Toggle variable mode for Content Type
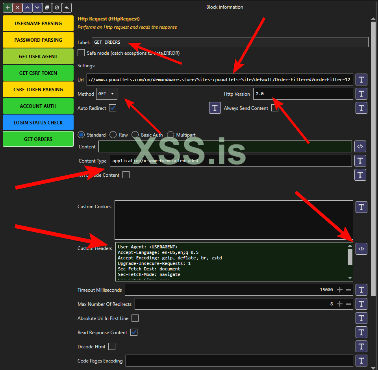This screenshot has width=378, height=370. point(360,161)
